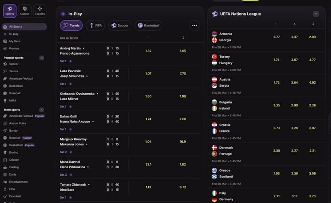The height and width of the screenshot is (203, 331).
Task: Collapse the UEFA Nations League panel
Action: (316, 14)
